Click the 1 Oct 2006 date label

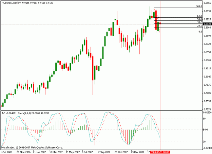(6, 152)
